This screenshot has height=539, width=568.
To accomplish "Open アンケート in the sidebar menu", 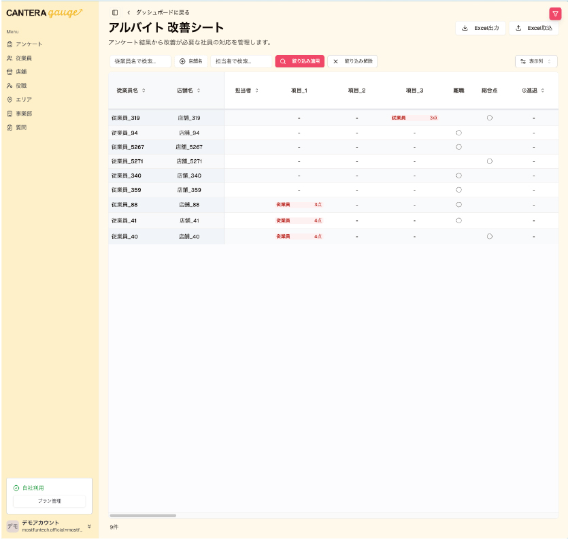I will [29, 44].
